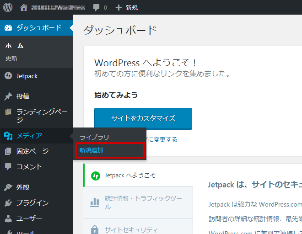Select the サイトセキュリティ tab
Image resolution: width=302 pixels, height=234 pixels.
click(138, 227)
